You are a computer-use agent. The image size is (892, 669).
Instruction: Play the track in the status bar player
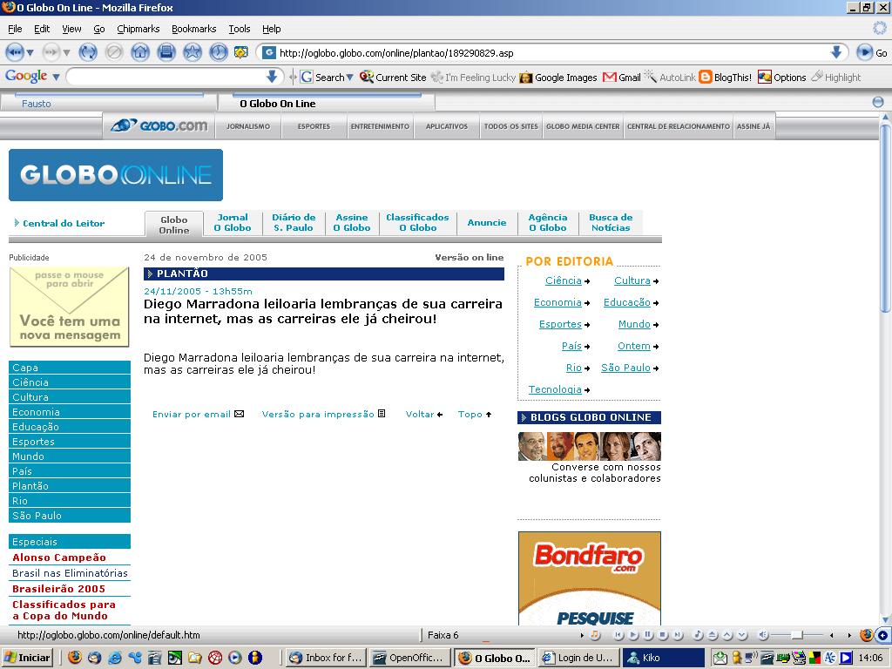(x=634, y=635)
